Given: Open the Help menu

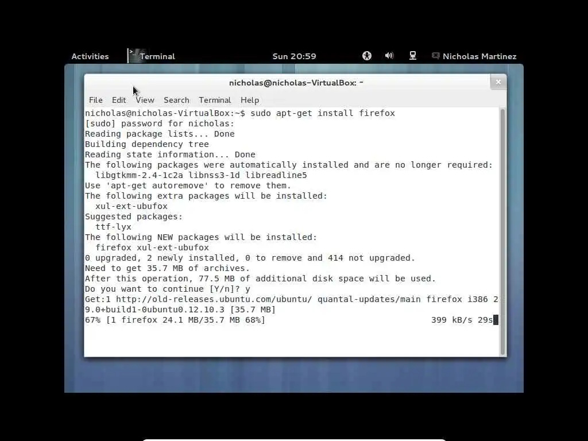Looking at the screenshot, I should click(x=250, y=100).
